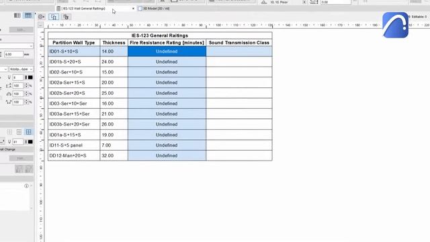Open the floor selector arrow next to 10. 10. Floor

(304, 2)
